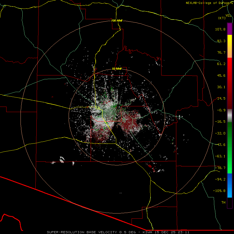This screenshot has height=234, width=234.
Task: Click the 61.2 legend value
Action: [x=221, y=64]
